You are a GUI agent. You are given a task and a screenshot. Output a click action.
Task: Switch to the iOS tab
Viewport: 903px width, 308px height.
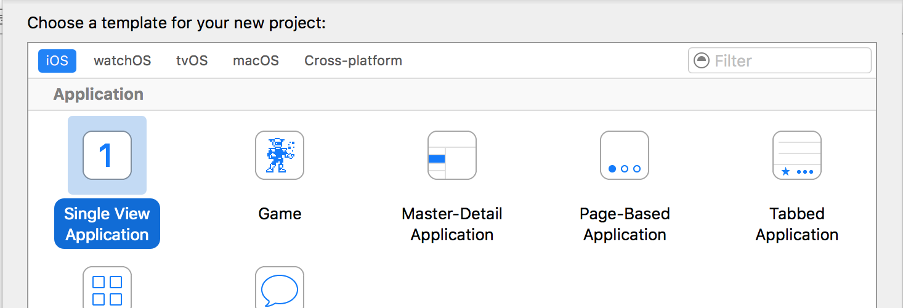pyautogui.click(x=57, y=61)
